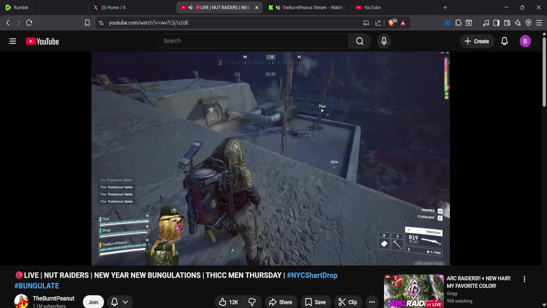
Task: Click the install/cast screen icon in address bar
Action: pos(366,23)
